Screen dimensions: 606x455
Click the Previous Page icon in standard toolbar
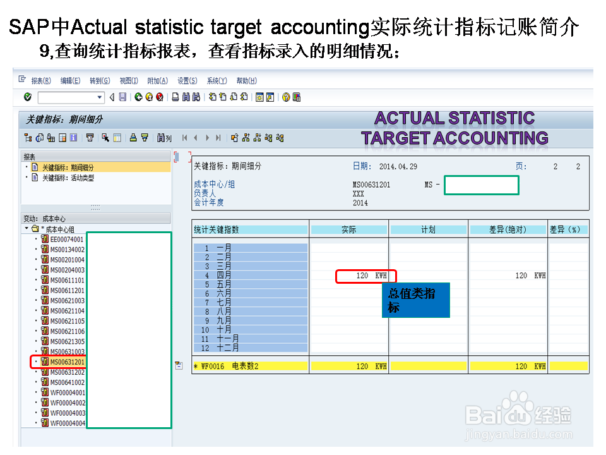[x=223, y=97]
